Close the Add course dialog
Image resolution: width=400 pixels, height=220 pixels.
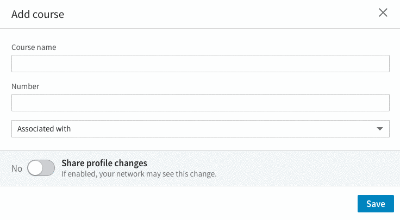pyautogui.click(x=383, y=13)
